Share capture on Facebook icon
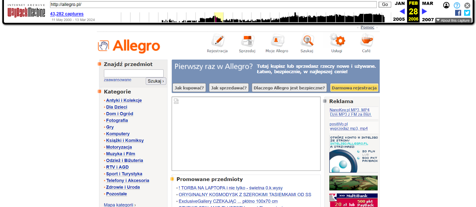 tap(458, 13)
